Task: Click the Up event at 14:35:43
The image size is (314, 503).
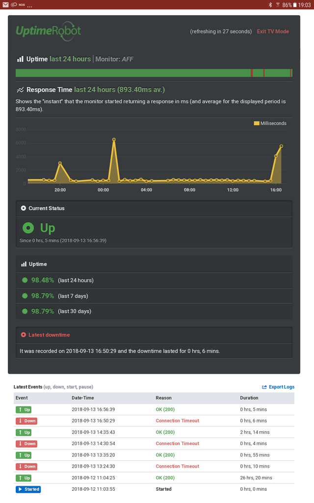Action: point(24,432)
